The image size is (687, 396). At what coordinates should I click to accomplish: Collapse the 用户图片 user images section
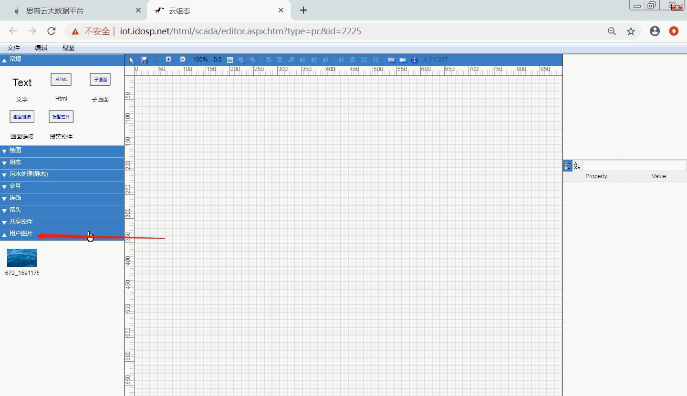[x=21, y=234]
